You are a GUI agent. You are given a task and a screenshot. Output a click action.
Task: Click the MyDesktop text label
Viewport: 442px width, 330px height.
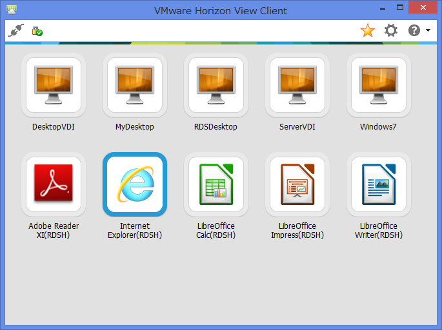[x=135, y=127]
